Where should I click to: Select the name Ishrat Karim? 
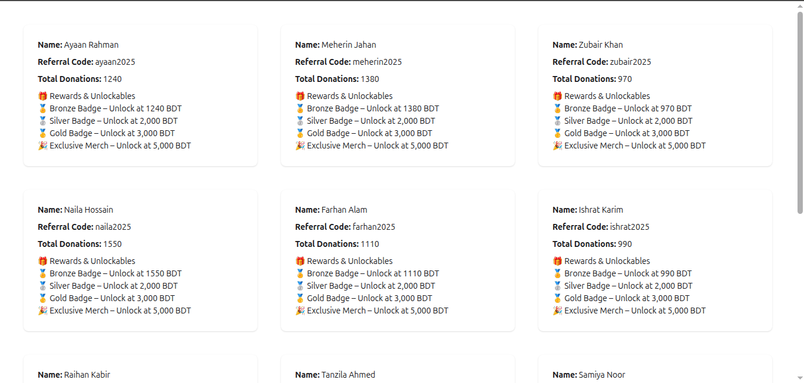pyautogui.click(x=601, y=210)
